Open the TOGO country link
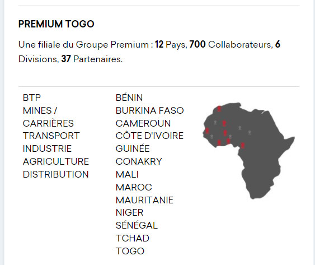This screenshot has height=265, width=315. click(130, 251)
